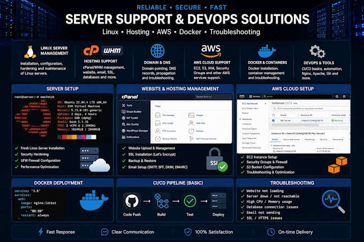This screenshot has width=364, height=242.
Task: Open the Images icon in cPanel Files
Action: pyautogui.click(x=191, y=115)
